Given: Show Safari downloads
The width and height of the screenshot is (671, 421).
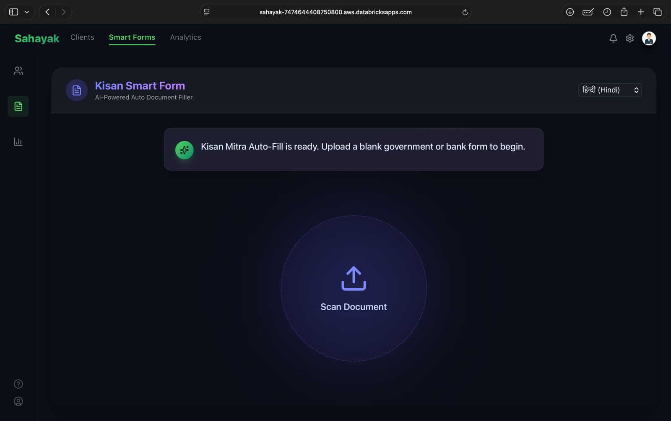Looking at the screenshot, I should click(570, 12).
